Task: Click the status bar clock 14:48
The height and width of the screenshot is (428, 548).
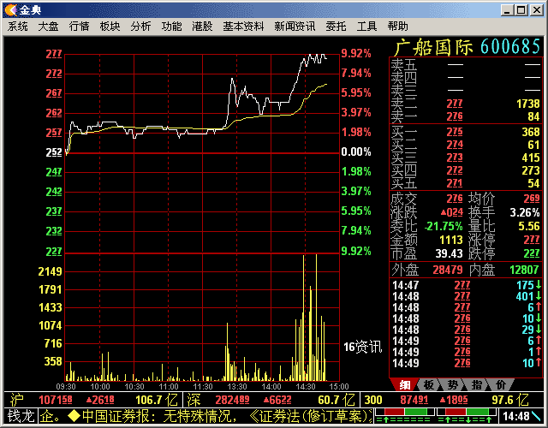Action: (516, 416)
